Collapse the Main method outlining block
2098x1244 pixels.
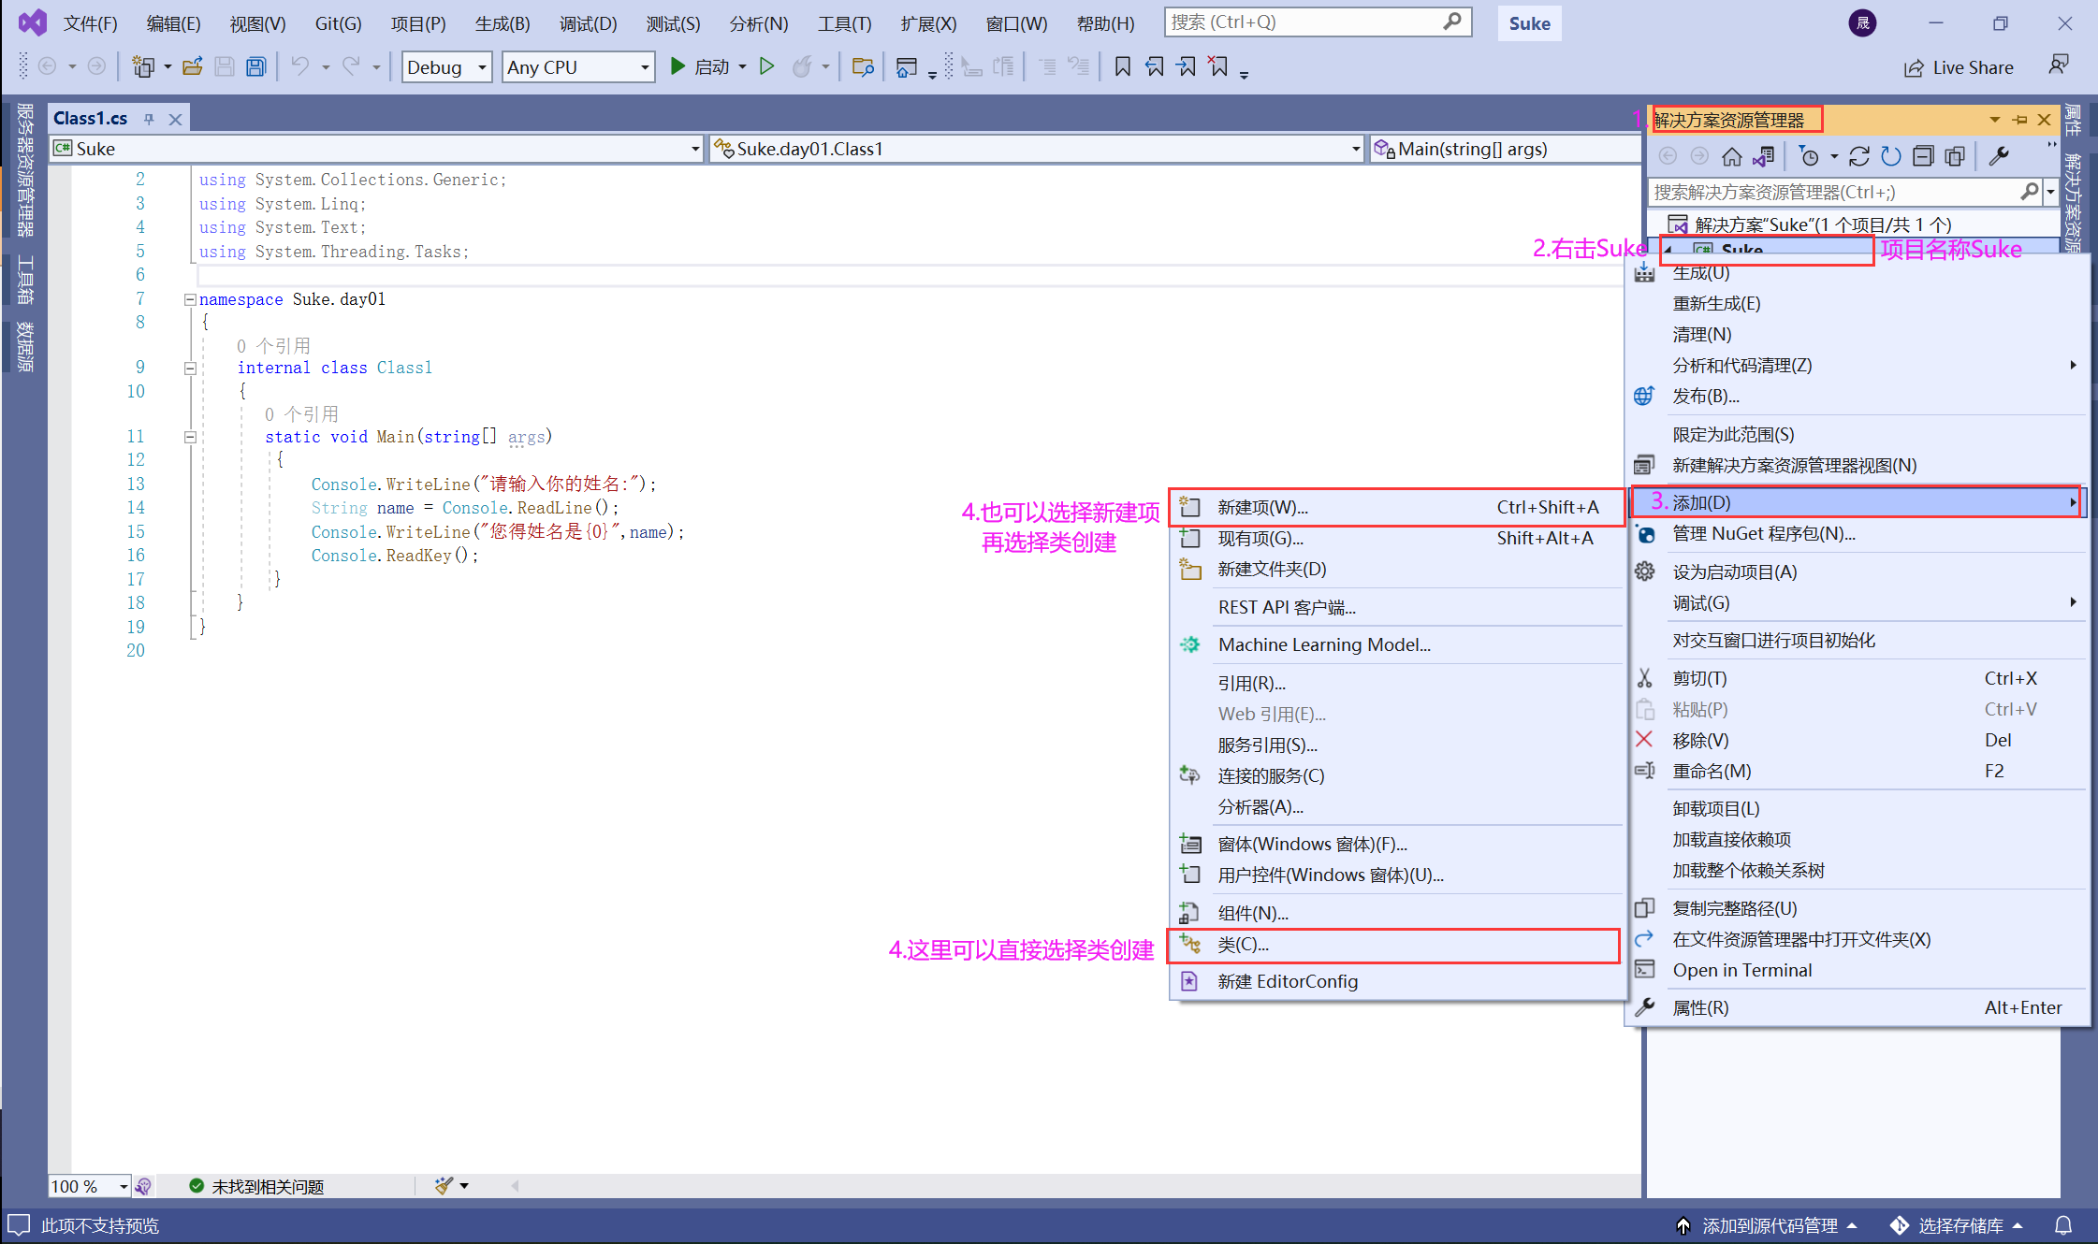click(x=190, y=437)
